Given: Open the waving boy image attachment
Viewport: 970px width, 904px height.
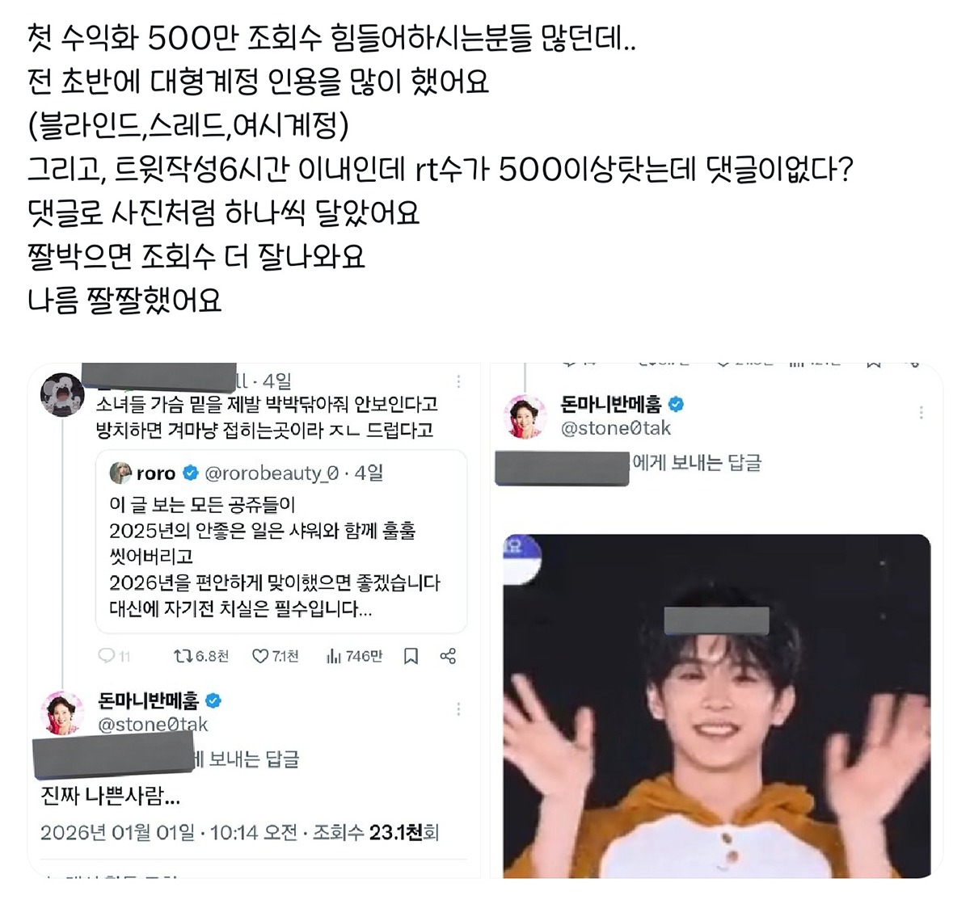Looking at the screenshot, I should (x=717, y=706).
